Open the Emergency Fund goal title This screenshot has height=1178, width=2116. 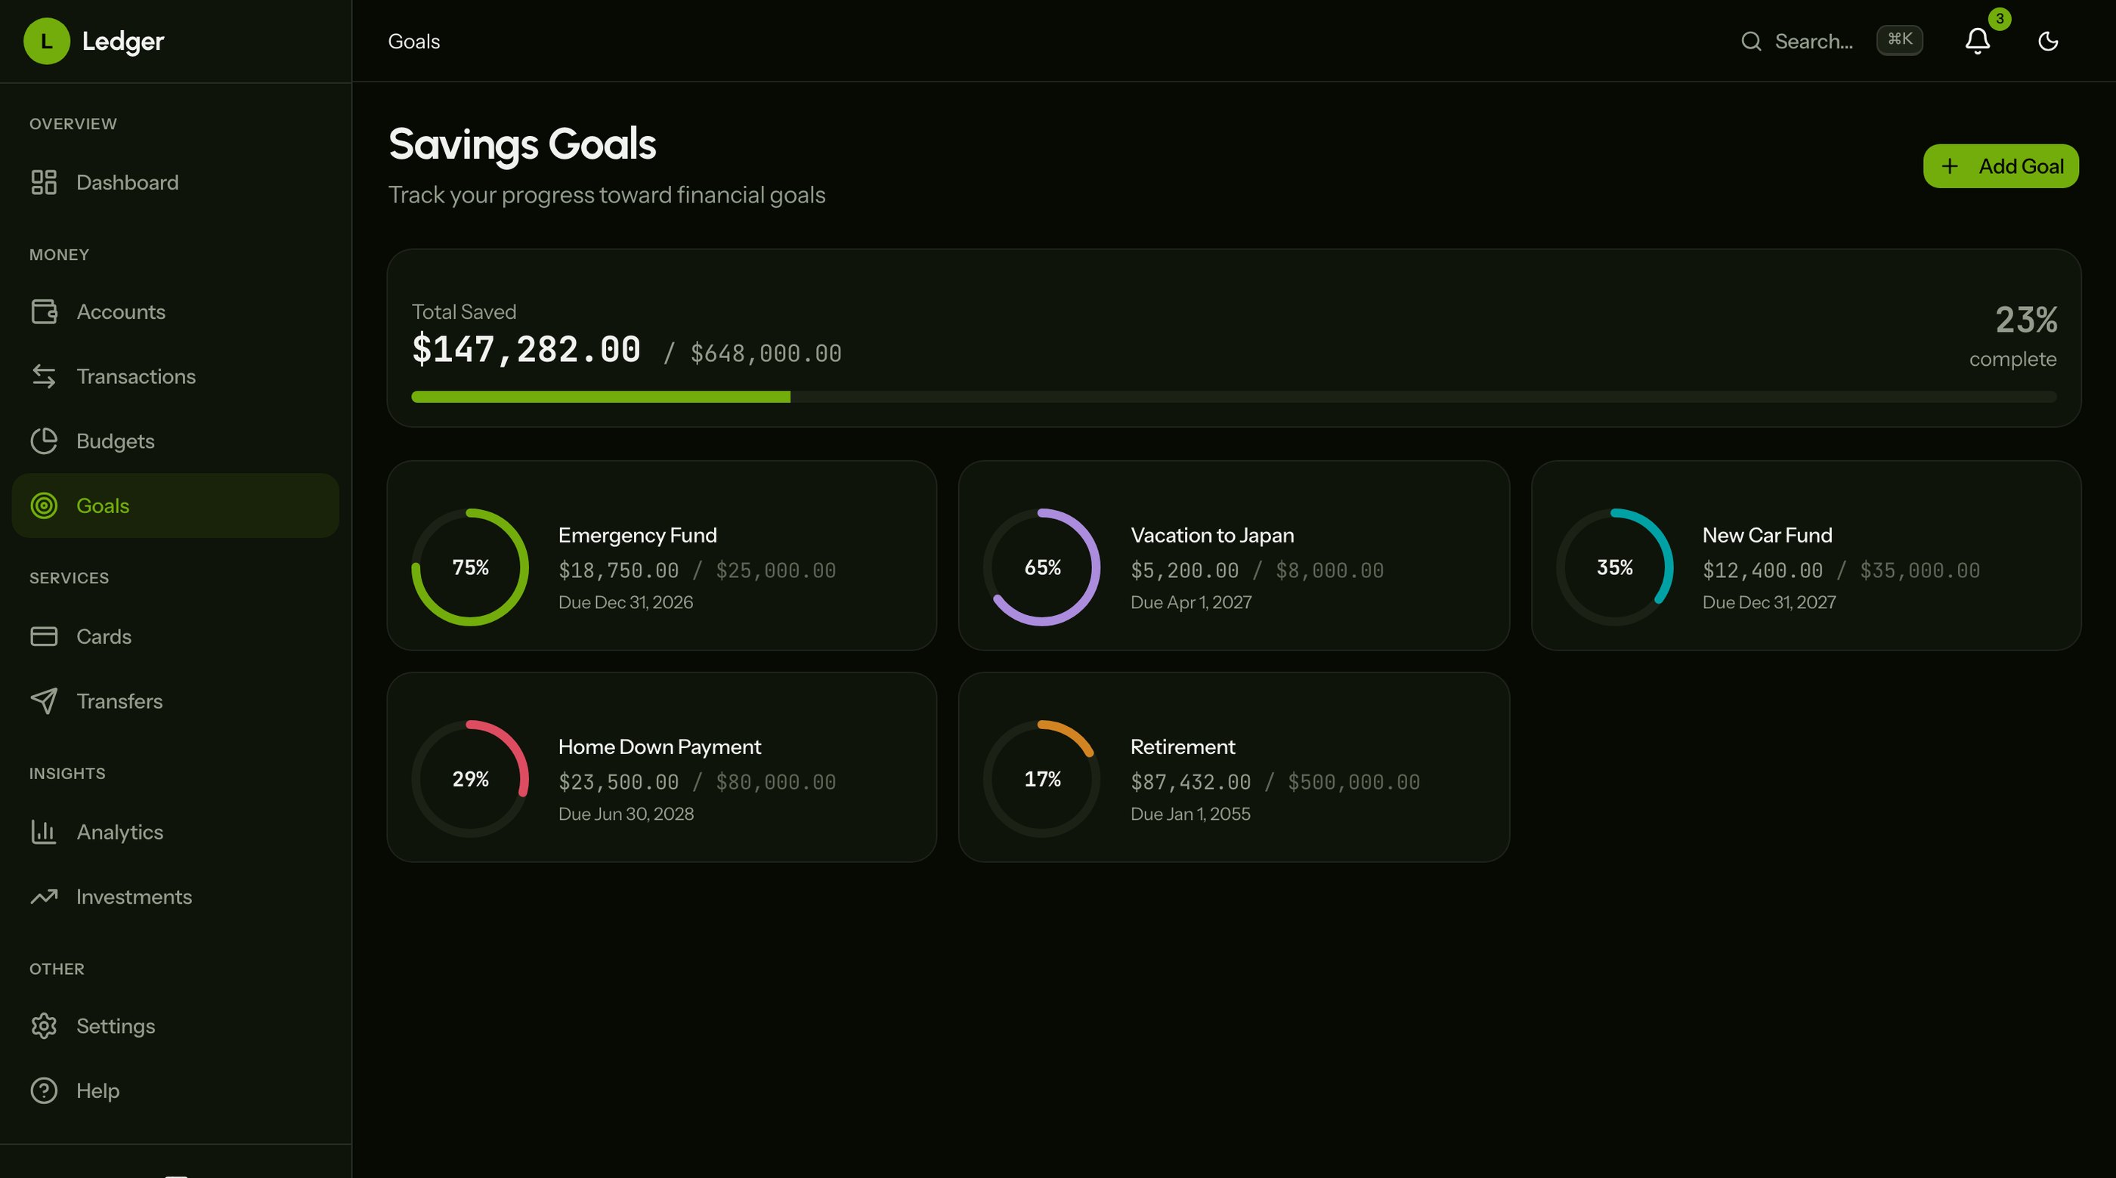click(637, 535)
